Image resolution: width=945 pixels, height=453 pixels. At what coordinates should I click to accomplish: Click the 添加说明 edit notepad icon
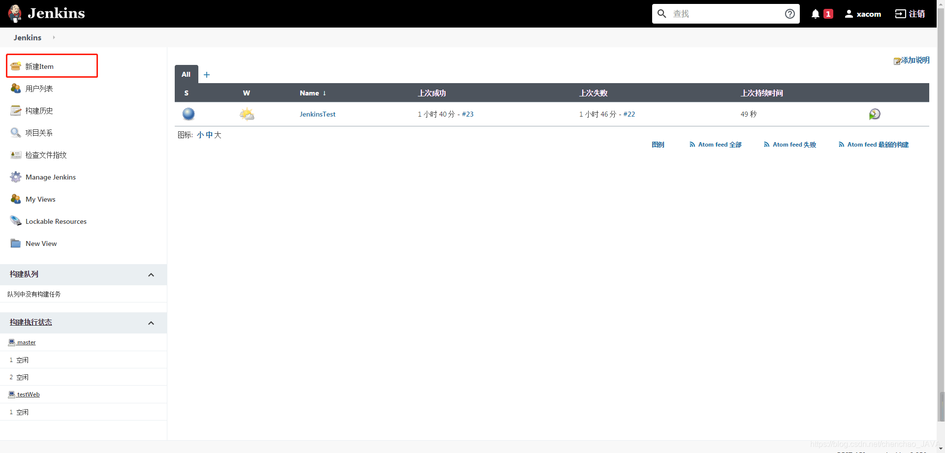point(897,61)
